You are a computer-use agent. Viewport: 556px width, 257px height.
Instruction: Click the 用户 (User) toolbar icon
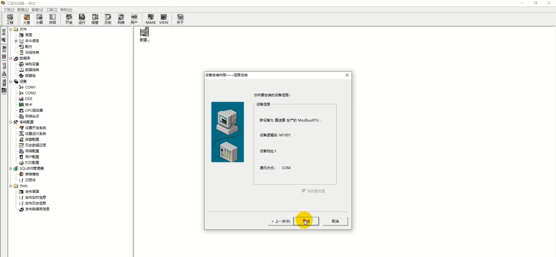pyautogui.click(x=134, y=19)
